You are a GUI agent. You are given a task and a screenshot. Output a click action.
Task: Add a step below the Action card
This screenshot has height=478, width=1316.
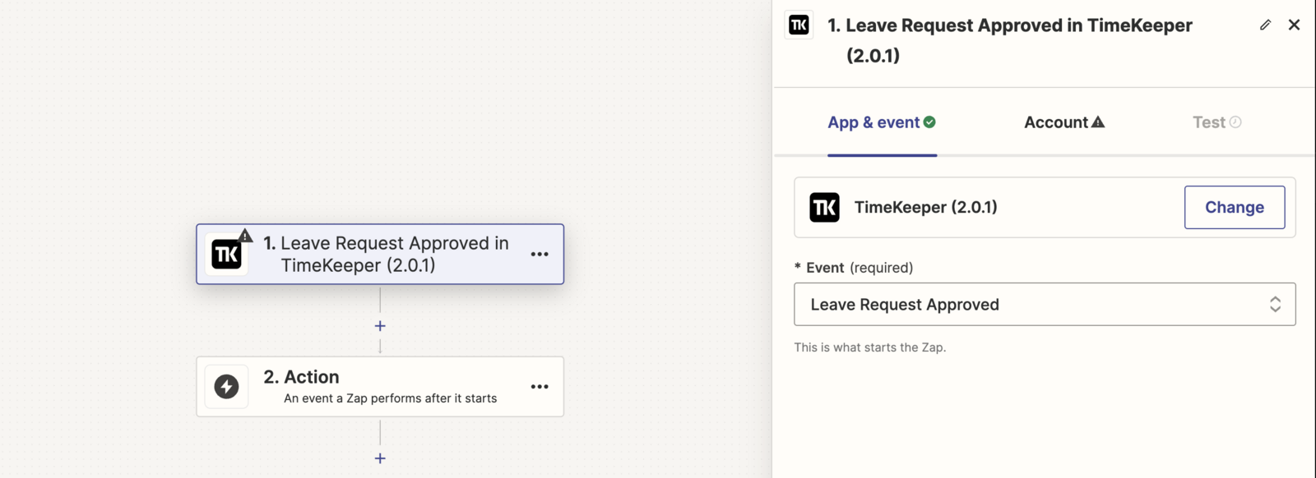tap(380, 458)
